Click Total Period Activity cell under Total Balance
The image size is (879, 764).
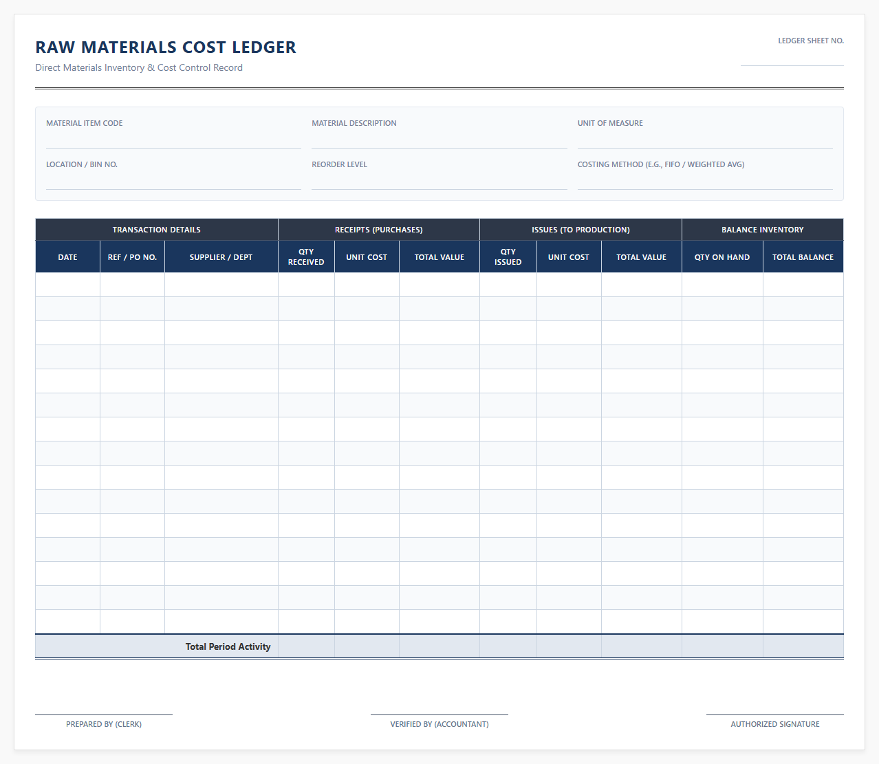click(803, 646)
